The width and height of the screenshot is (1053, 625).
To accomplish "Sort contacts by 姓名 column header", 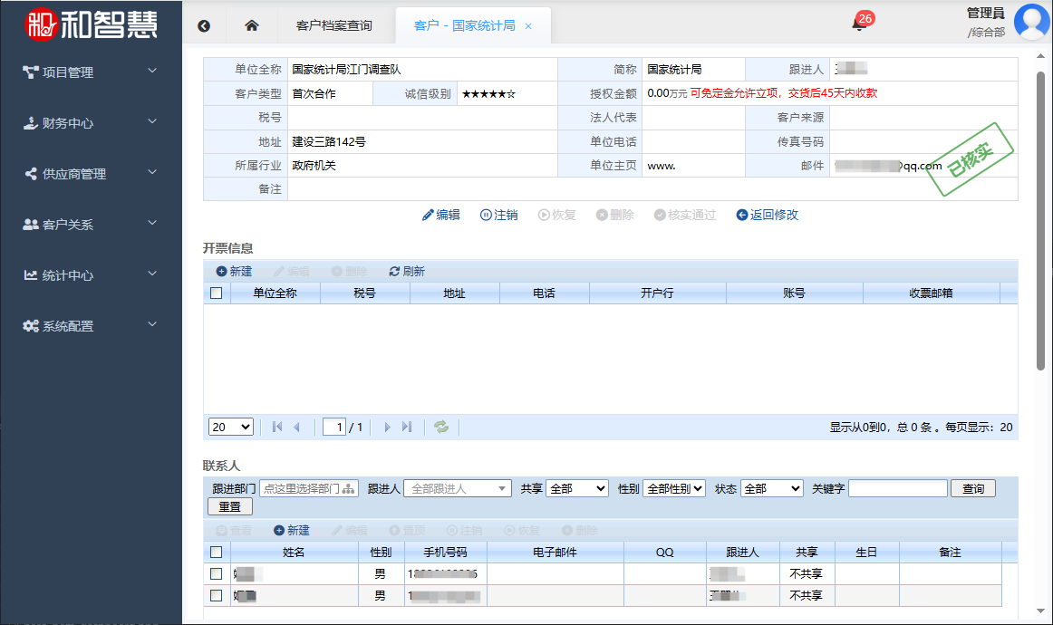I will (x=295, y=553).
